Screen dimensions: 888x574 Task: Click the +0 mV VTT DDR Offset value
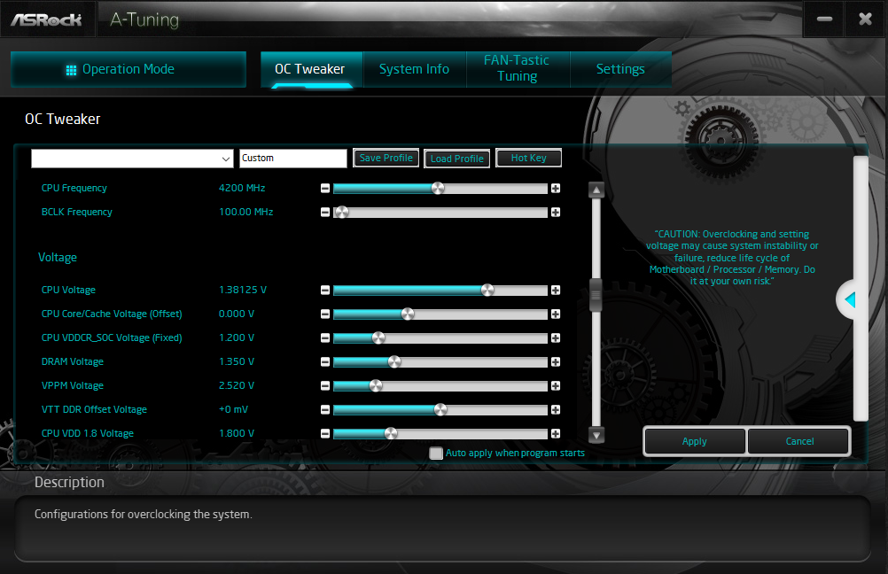click(233, 409)
